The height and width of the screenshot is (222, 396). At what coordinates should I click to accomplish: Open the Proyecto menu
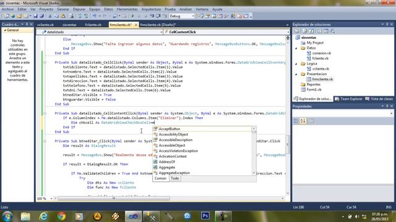click(x=46, y=9)
